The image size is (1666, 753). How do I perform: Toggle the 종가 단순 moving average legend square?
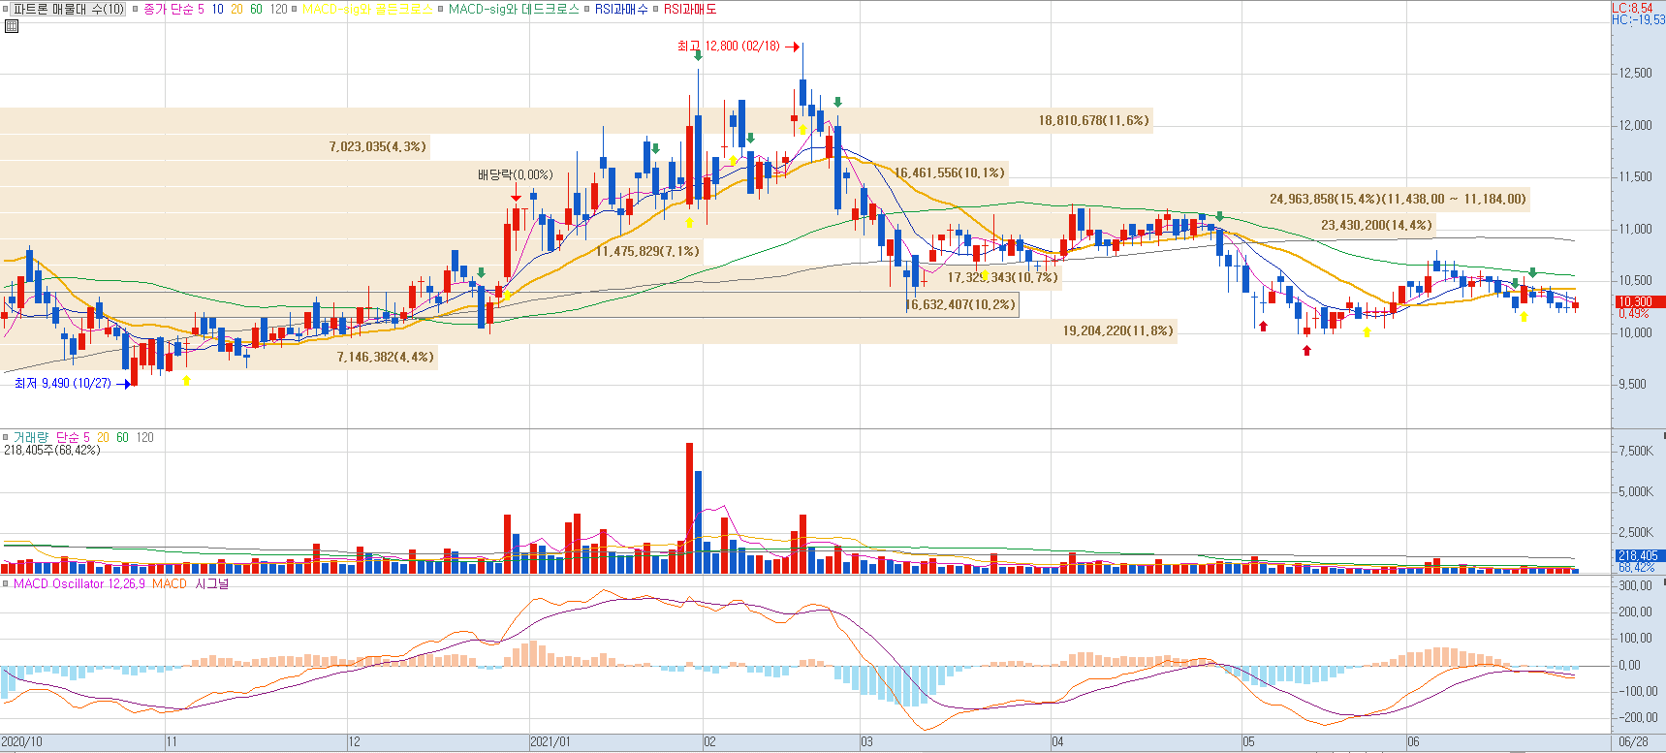(136, 9)
